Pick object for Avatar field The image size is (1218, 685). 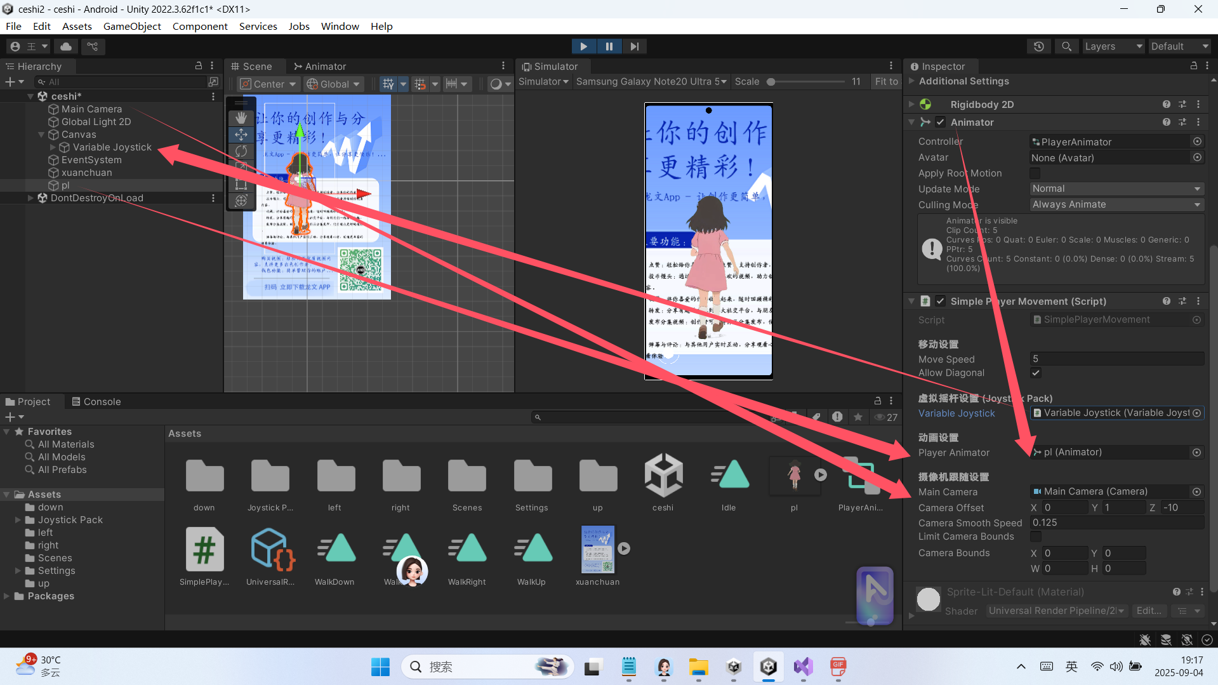(1197, 157)
